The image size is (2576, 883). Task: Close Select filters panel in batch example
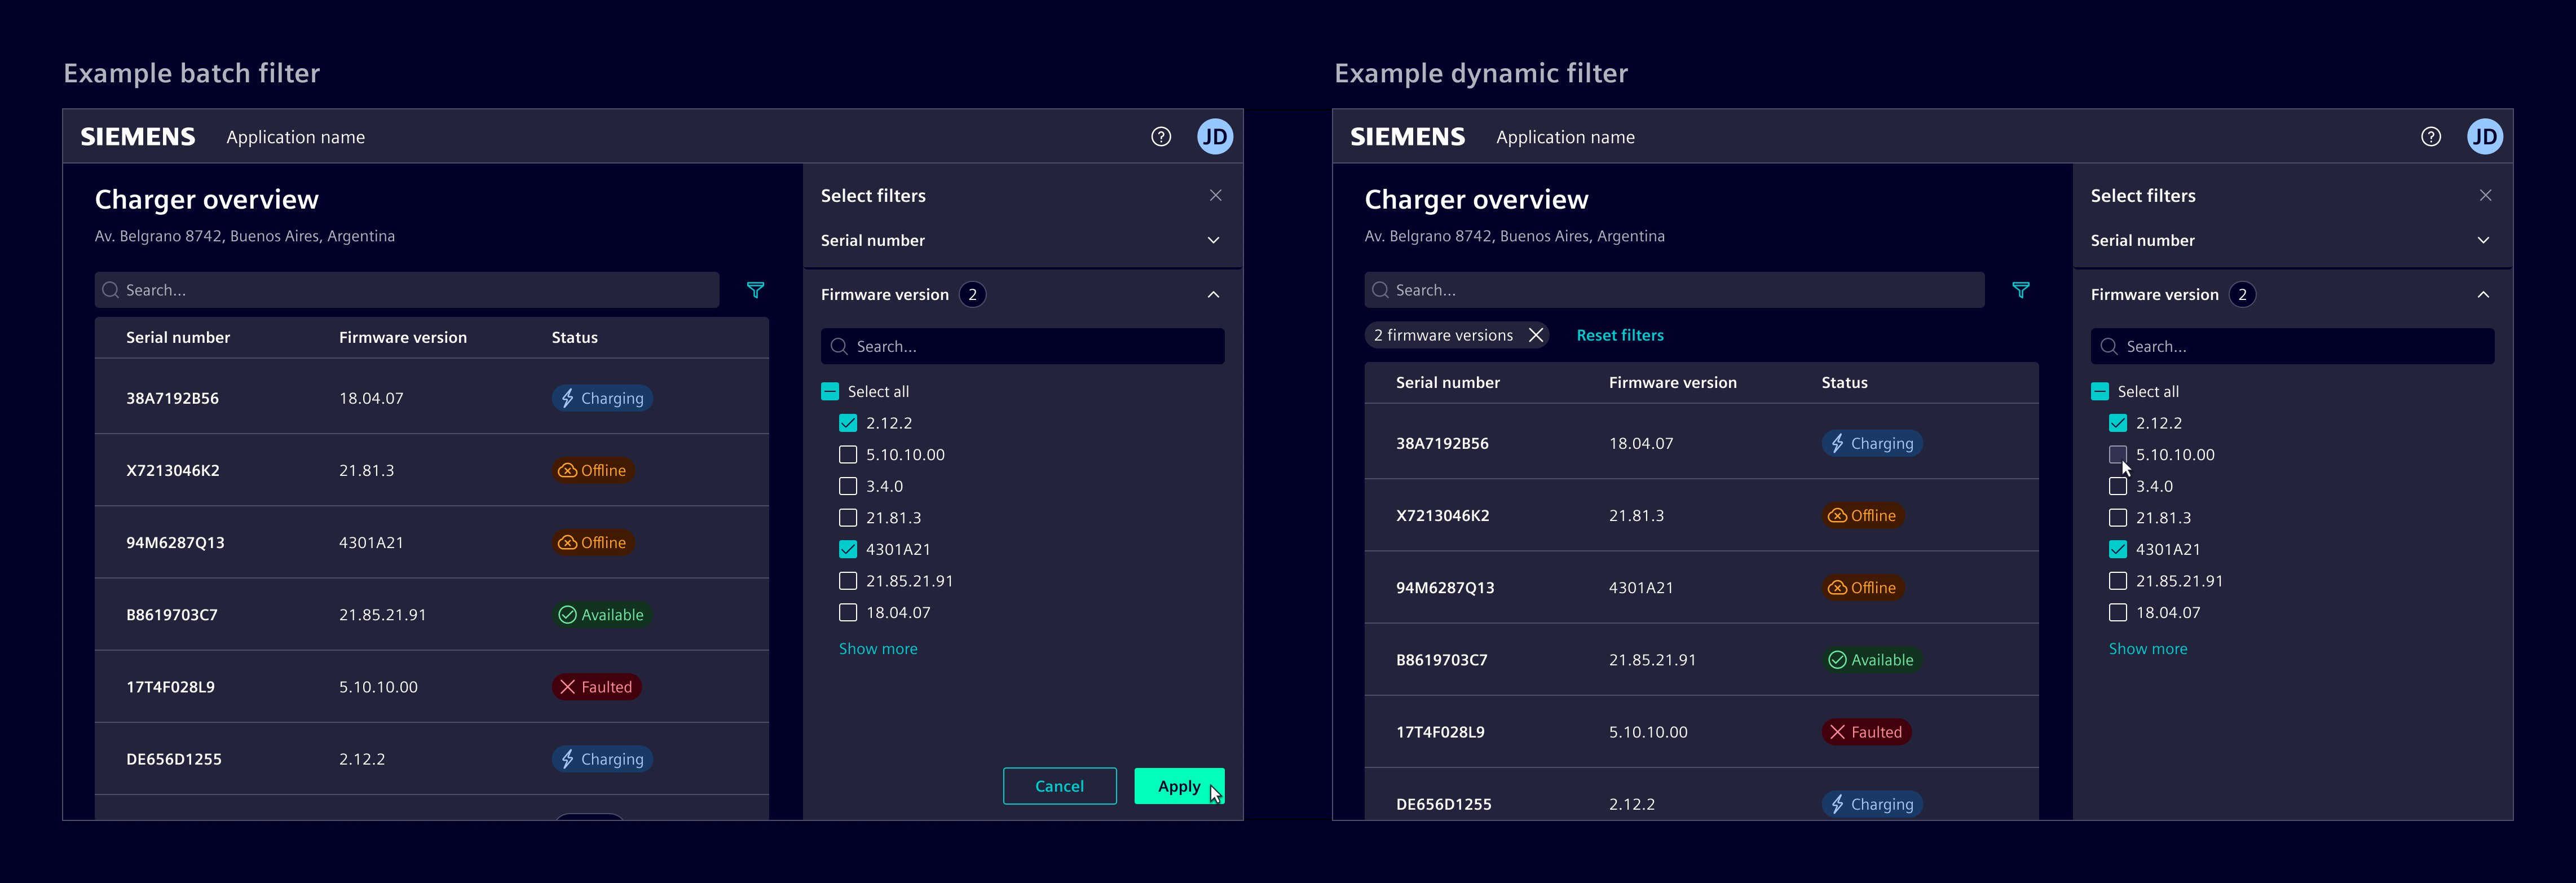pos(1215,195)
